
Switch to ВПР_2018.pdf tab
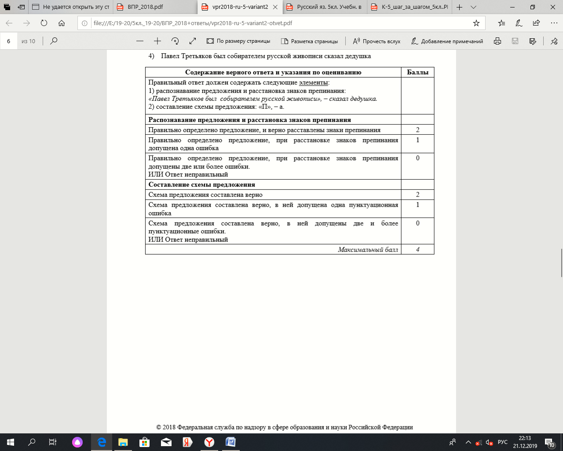[x=155, y=7]
